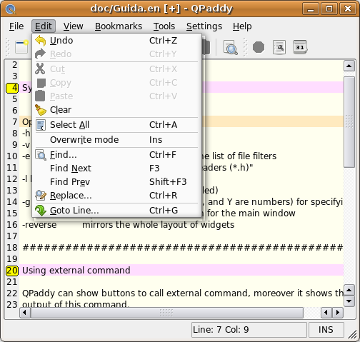The height and width of the screenshot is (342, 360).
Task: Toggle the yellow bookmark on line 20
Action: point(12,271)
